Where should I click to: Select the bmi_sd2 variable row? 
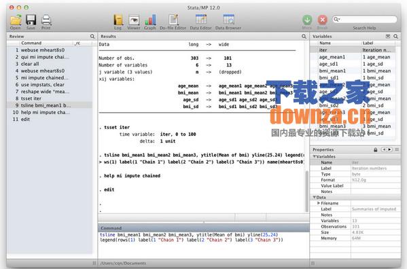pos(353,105)
